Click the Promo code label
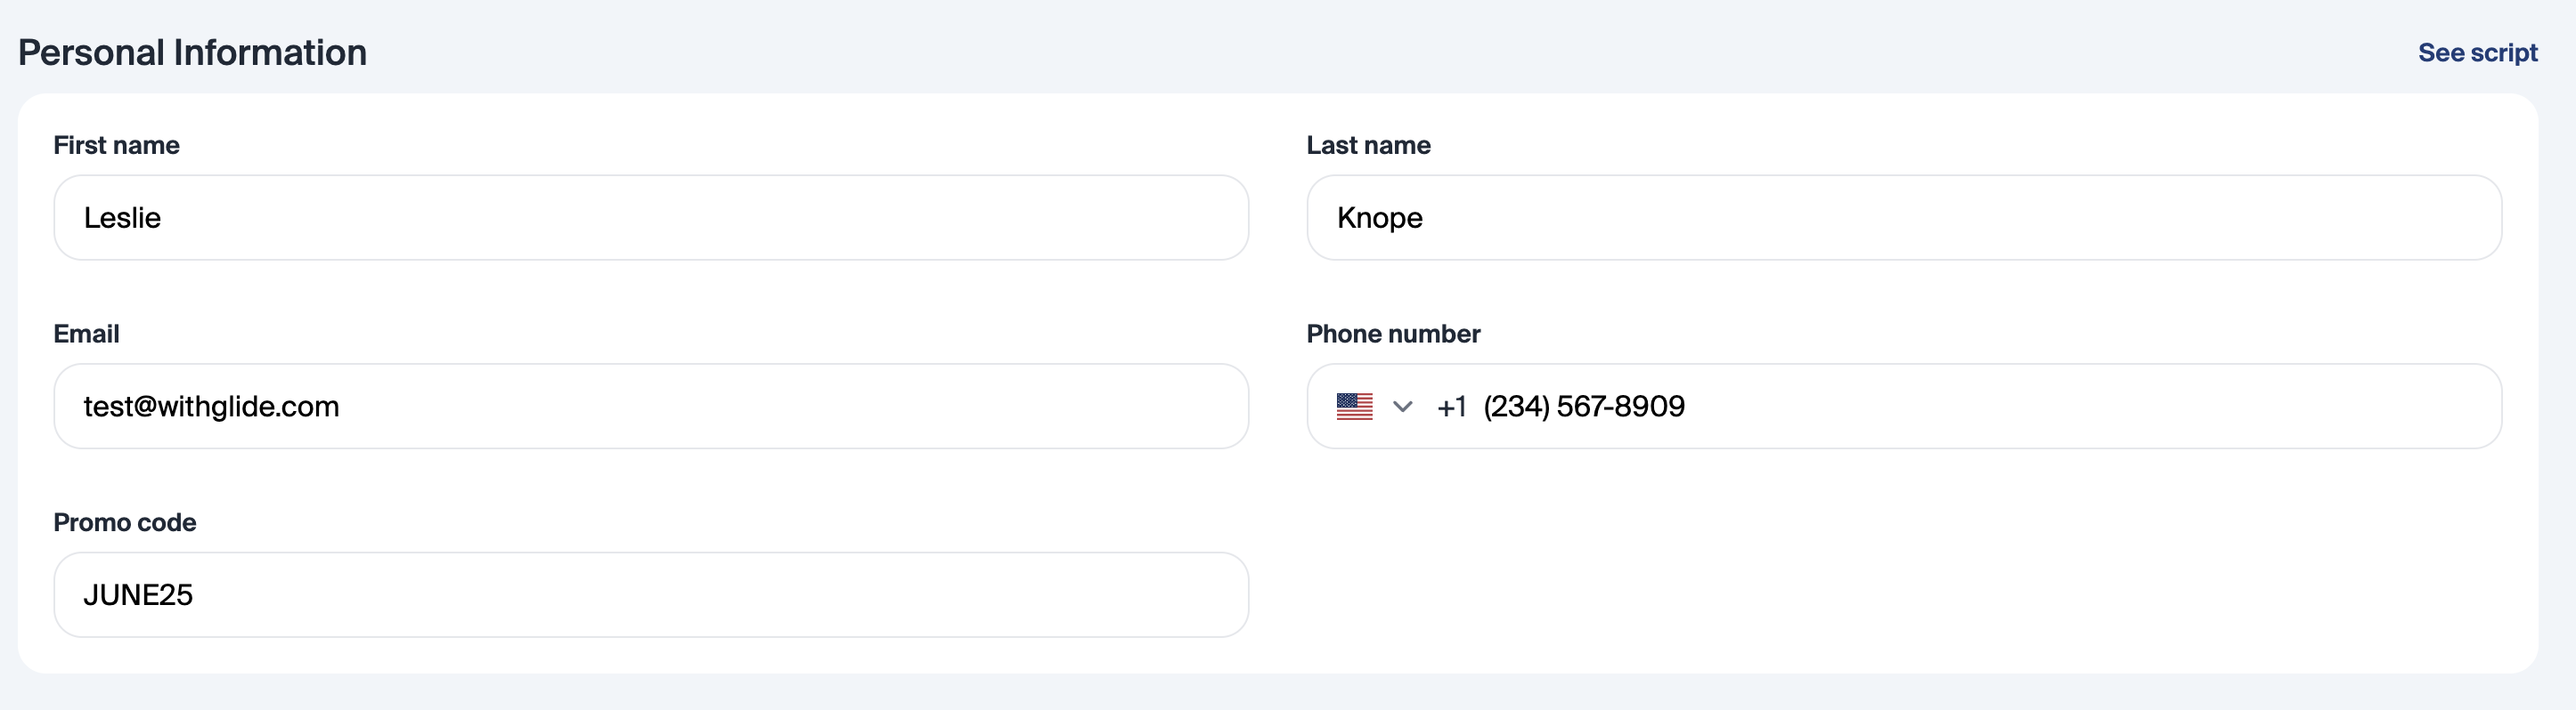The width and height of the screenshot is (2576, 710). [124, 523]
